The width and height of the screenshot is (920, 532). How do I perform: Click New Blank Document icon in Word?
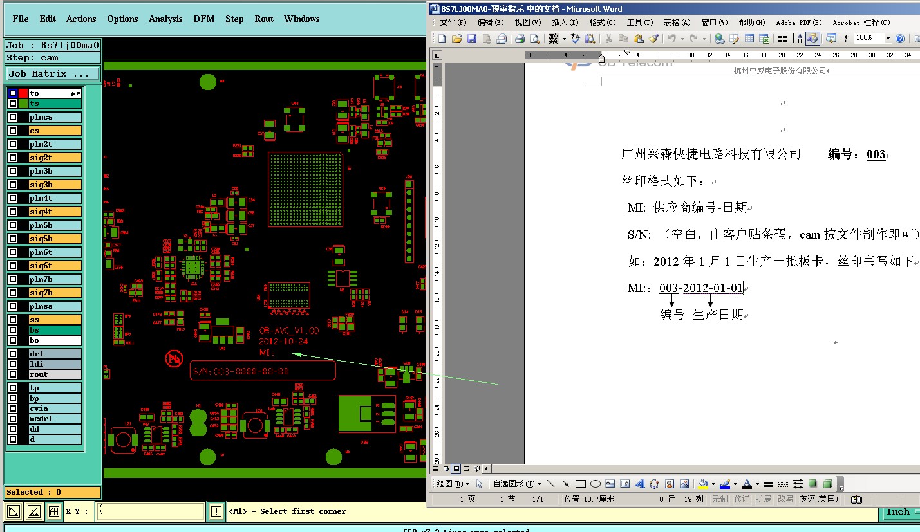click(442, 39)
